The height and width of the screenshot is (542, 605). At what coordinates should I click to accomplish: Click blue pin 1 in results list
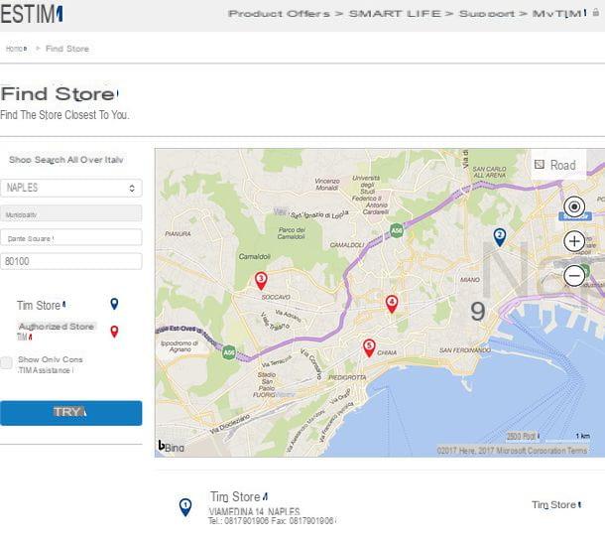click(185, 507)
